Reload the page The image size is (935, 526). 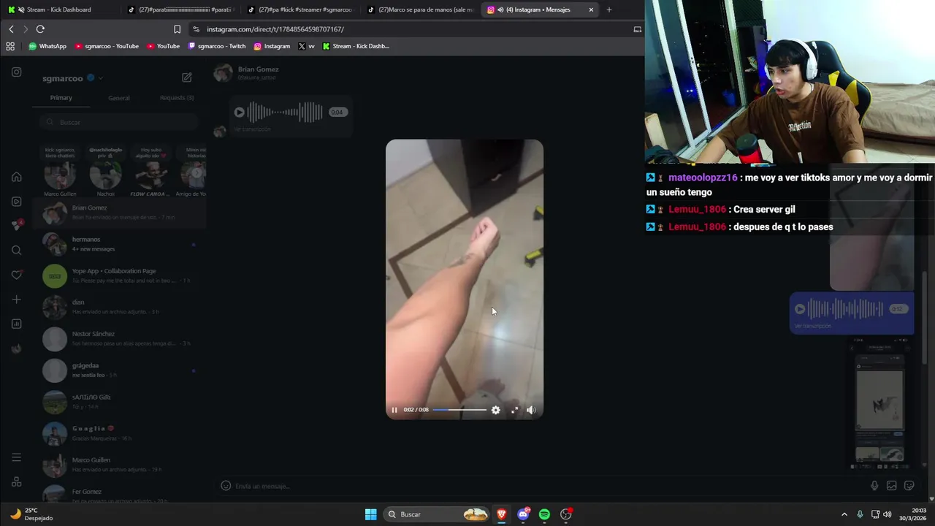click(x=40, y=29)
